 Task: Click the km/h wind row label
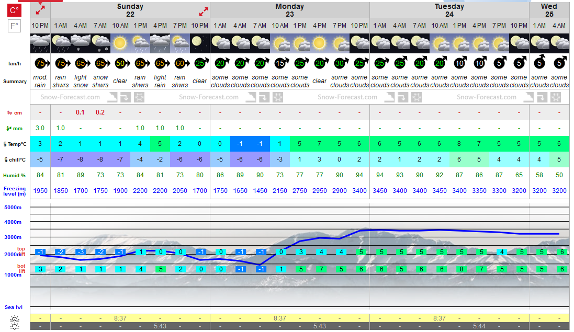coord(15,64)
